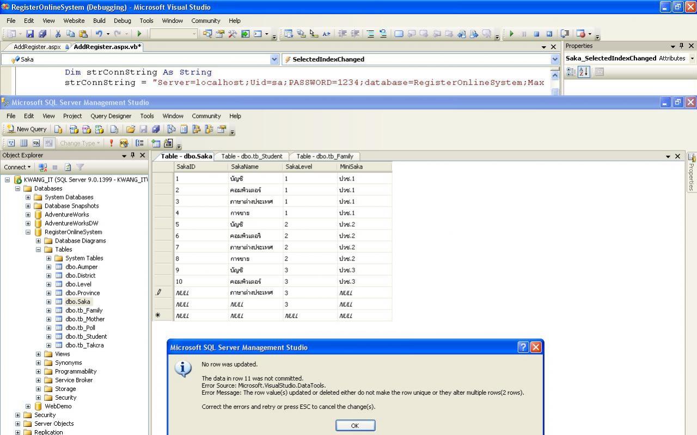Viewport: 697px width, 435px height.
Task: Click Refresh icon in Object Explorer
Action: [68, 167]
